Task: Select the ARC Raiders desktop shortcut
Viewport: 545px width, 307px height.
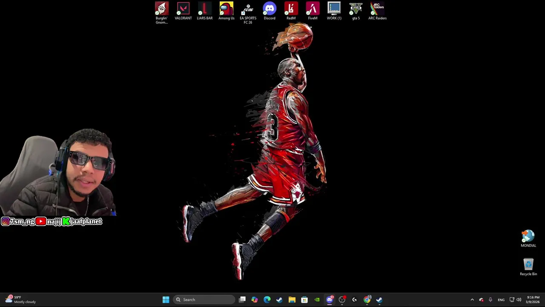Action: [x=377, y=12]
